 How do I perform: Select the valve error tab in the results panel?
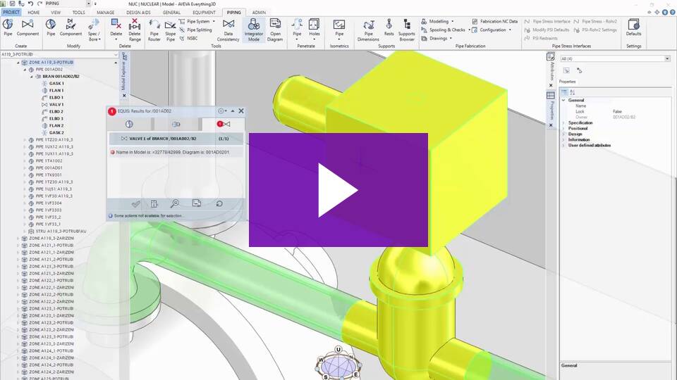(224, 124)
